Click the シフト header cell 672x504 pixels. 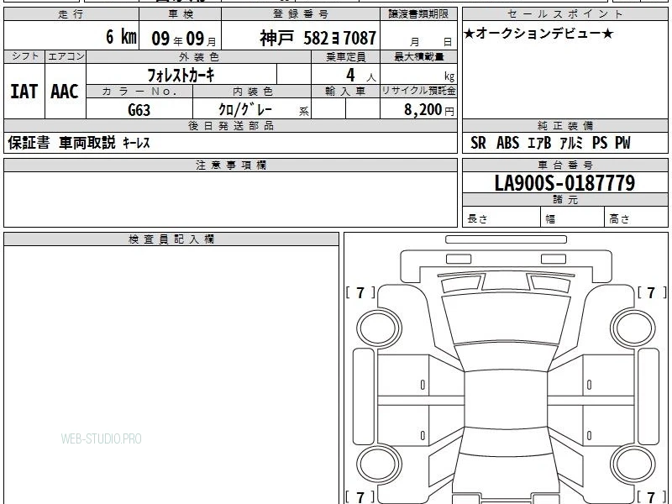tap(24, 56)
